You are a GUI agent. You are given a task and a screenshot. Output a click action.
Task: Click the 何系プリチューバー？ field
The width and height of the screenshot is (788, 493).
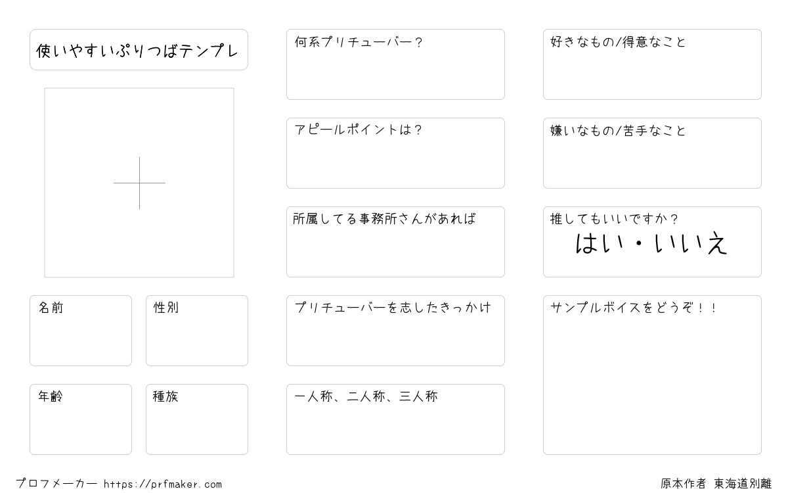395,64
